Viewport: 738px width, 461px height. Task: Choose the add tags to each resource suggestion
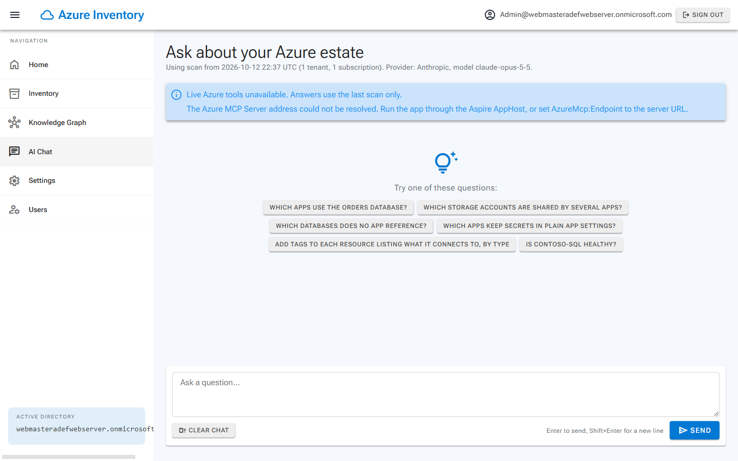click(x=392, y=244)
